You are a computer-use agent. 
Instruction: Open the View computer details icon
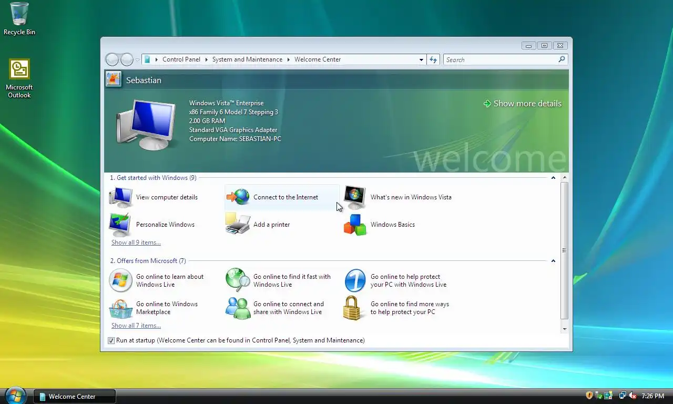(x=121, y=197)
